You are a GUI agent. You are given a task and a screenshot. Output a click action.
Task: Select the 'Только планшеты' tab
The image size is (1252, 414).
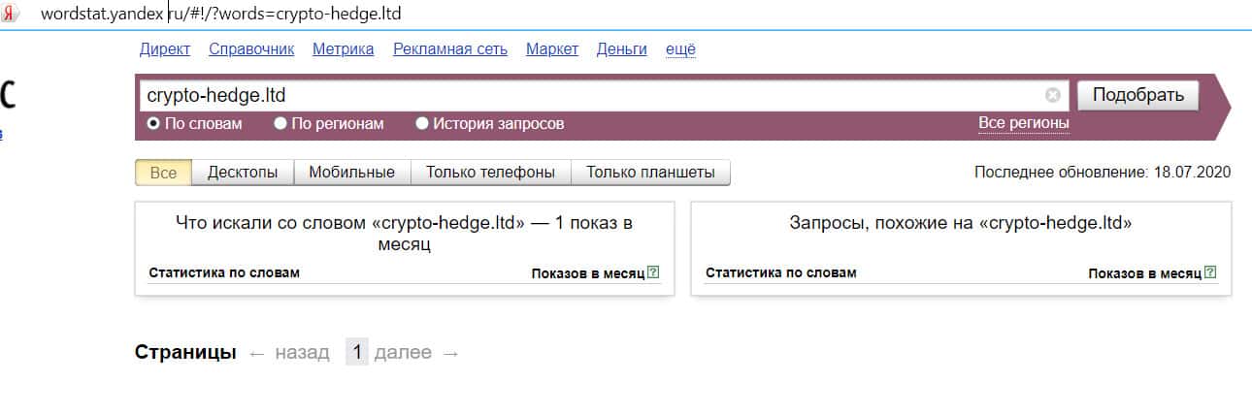pyautogui.click(x=650, y=173)
